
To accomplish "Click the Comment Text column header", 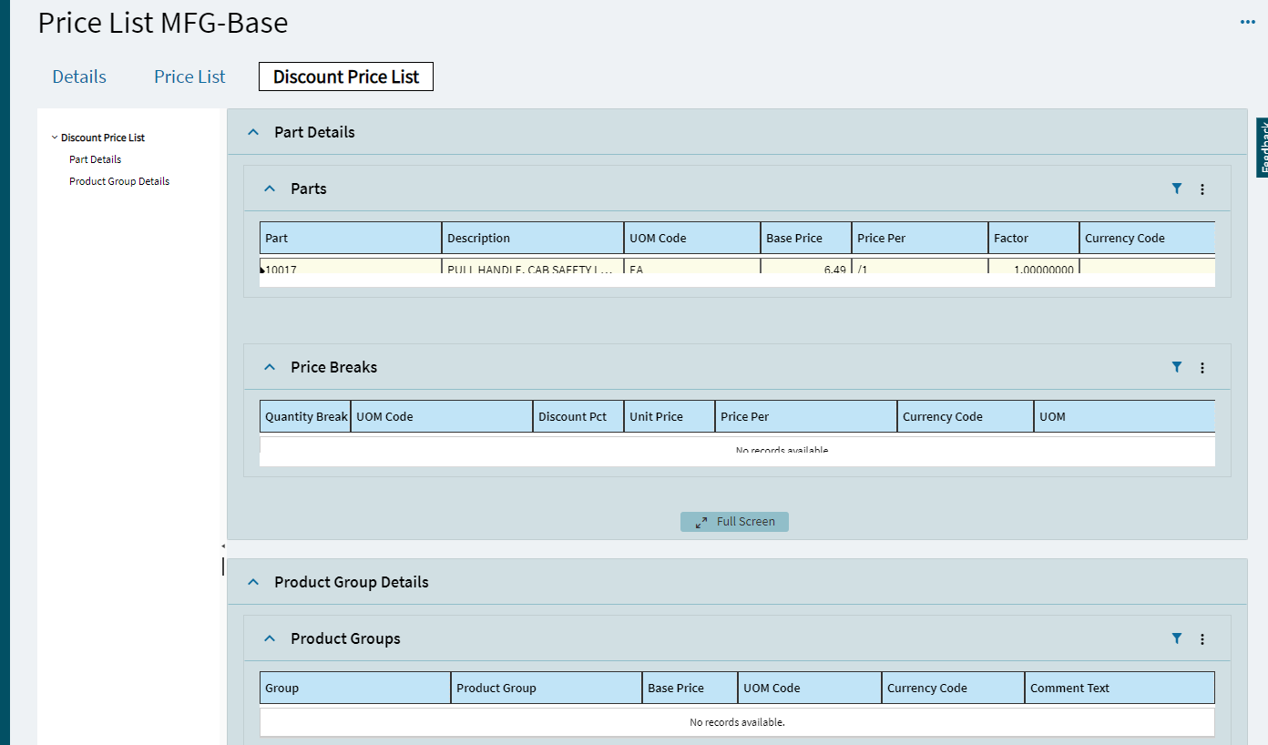I will tap(1120, 688).
